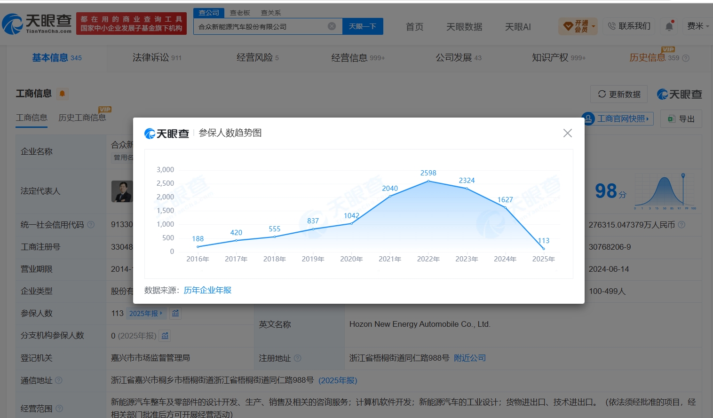The height and width of the screenshot is (418, 713).
Task: Click the (2025年报) link after address
Action: click(338, 380)
